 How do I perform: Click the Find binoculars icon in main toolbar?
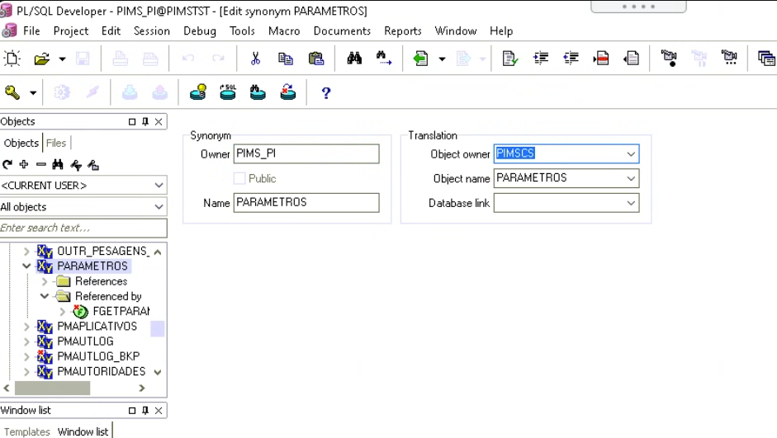coord(354,59)
